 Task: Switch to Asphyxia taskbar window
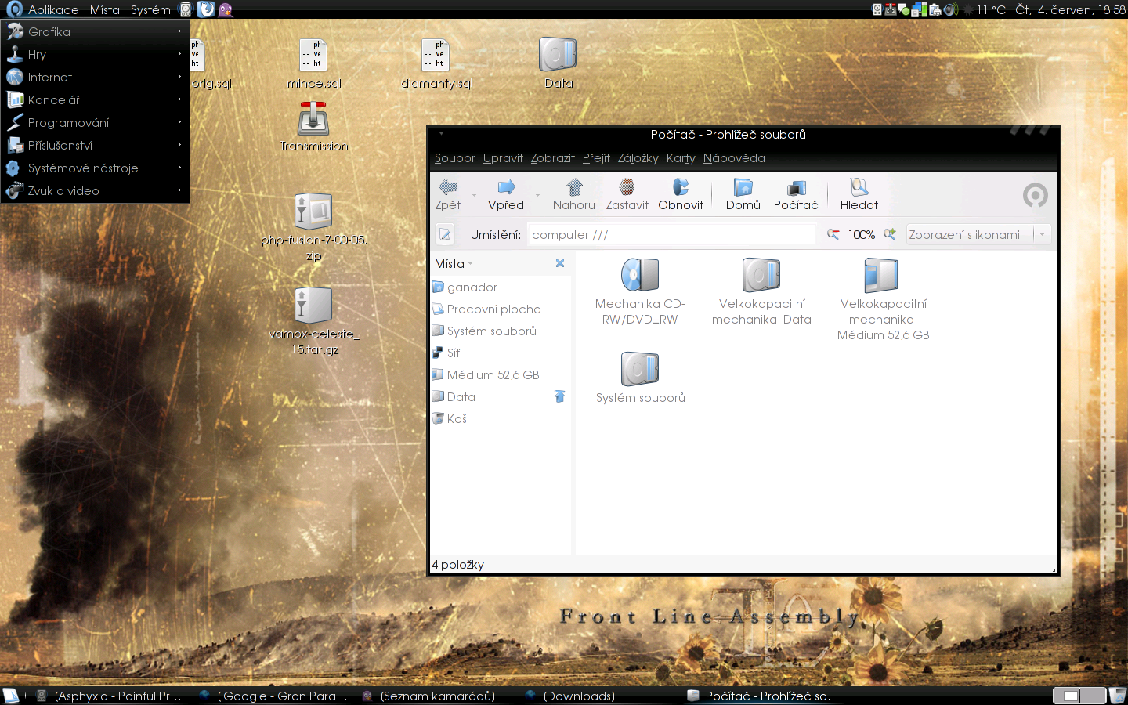[109, 696]
